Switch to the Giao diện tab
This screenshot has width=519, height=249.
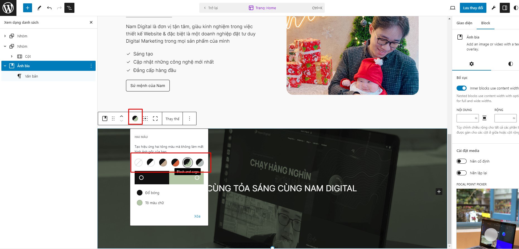point(464,23)
